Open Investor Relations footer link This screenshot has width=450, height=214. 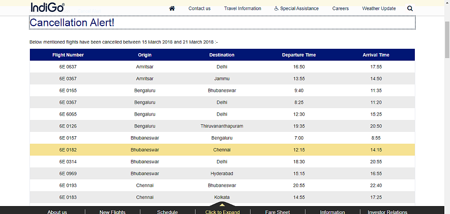pos(388,212)
